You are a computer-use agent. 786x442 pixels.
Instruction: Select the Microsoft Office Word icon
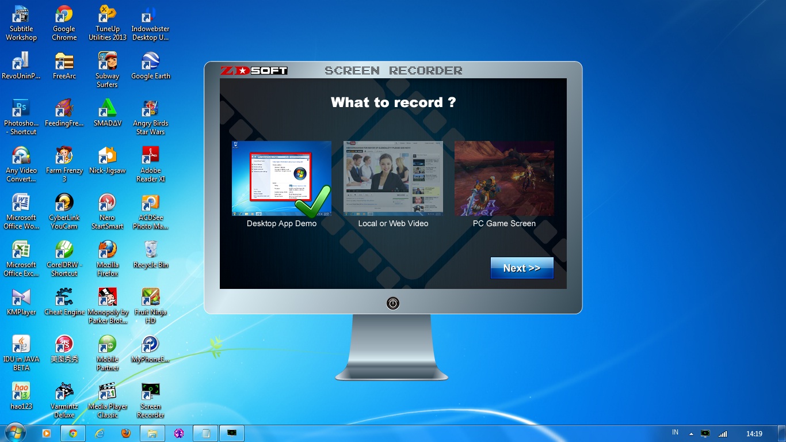pyautogui.click(x=21, y=211)
